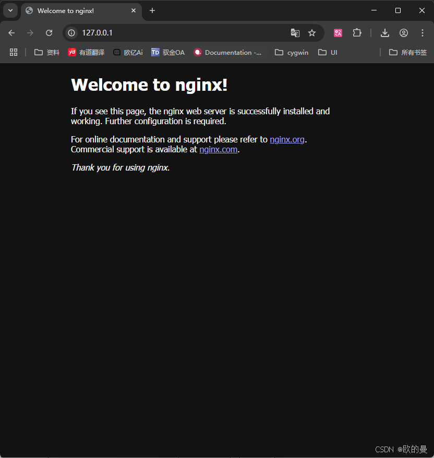Screen dimensions: 434x458
Task: Open the 欧亿Ai bookmark
Action: [x=128, y=53]
